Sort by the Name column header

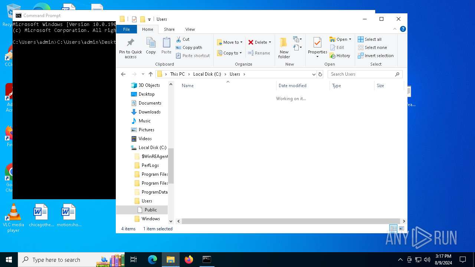click(x=227, y=86)
